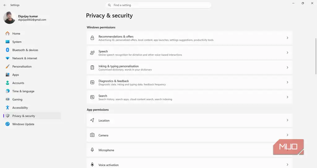This screenshot has width=317, height=168.
Task: Open Recommendations & offers settings
Action: 189,38
